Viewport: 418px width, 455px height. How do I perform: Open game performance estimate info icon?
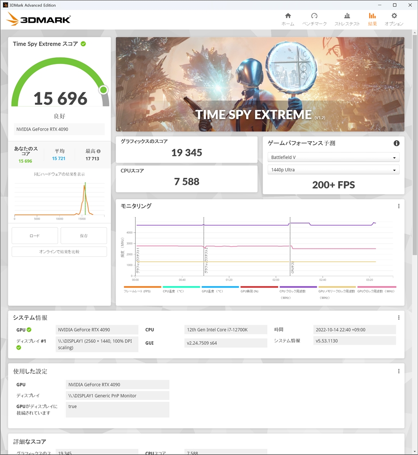pyautogui.click(x=397, y=143)
